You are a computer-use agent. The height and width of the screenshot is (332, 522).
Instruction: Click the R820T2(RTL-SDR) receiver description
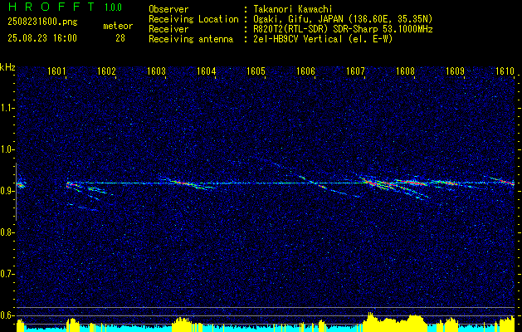click(343, 29)
